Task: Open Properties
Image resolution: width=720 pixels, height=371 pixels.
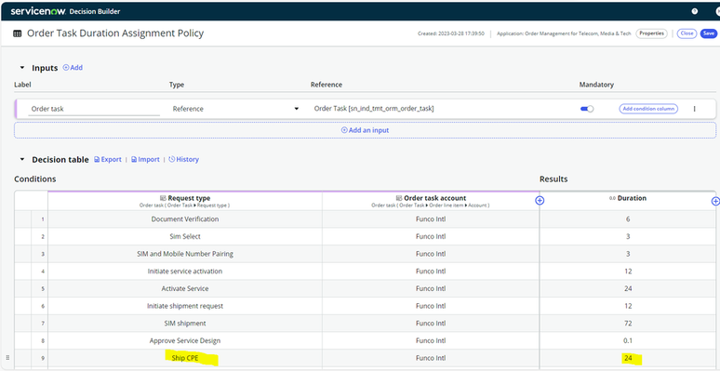Action: click(x=651, y=33)
